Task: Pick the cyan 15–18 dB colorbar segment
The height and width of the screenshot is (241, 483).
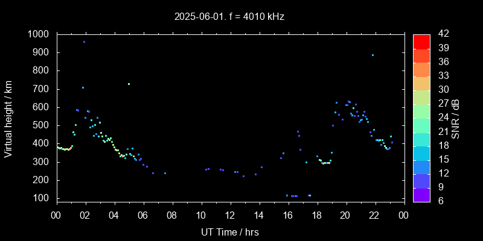Action: click(x=421, y=152)
